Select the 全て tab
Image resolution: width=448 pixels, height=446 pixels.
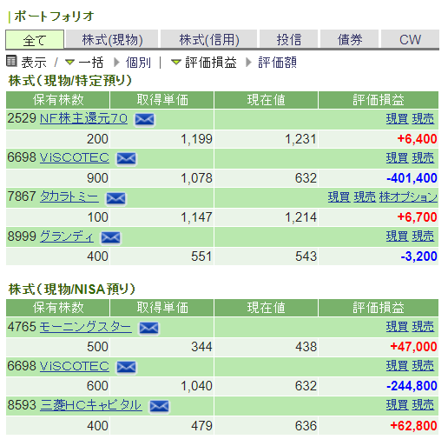coord(35,40)
